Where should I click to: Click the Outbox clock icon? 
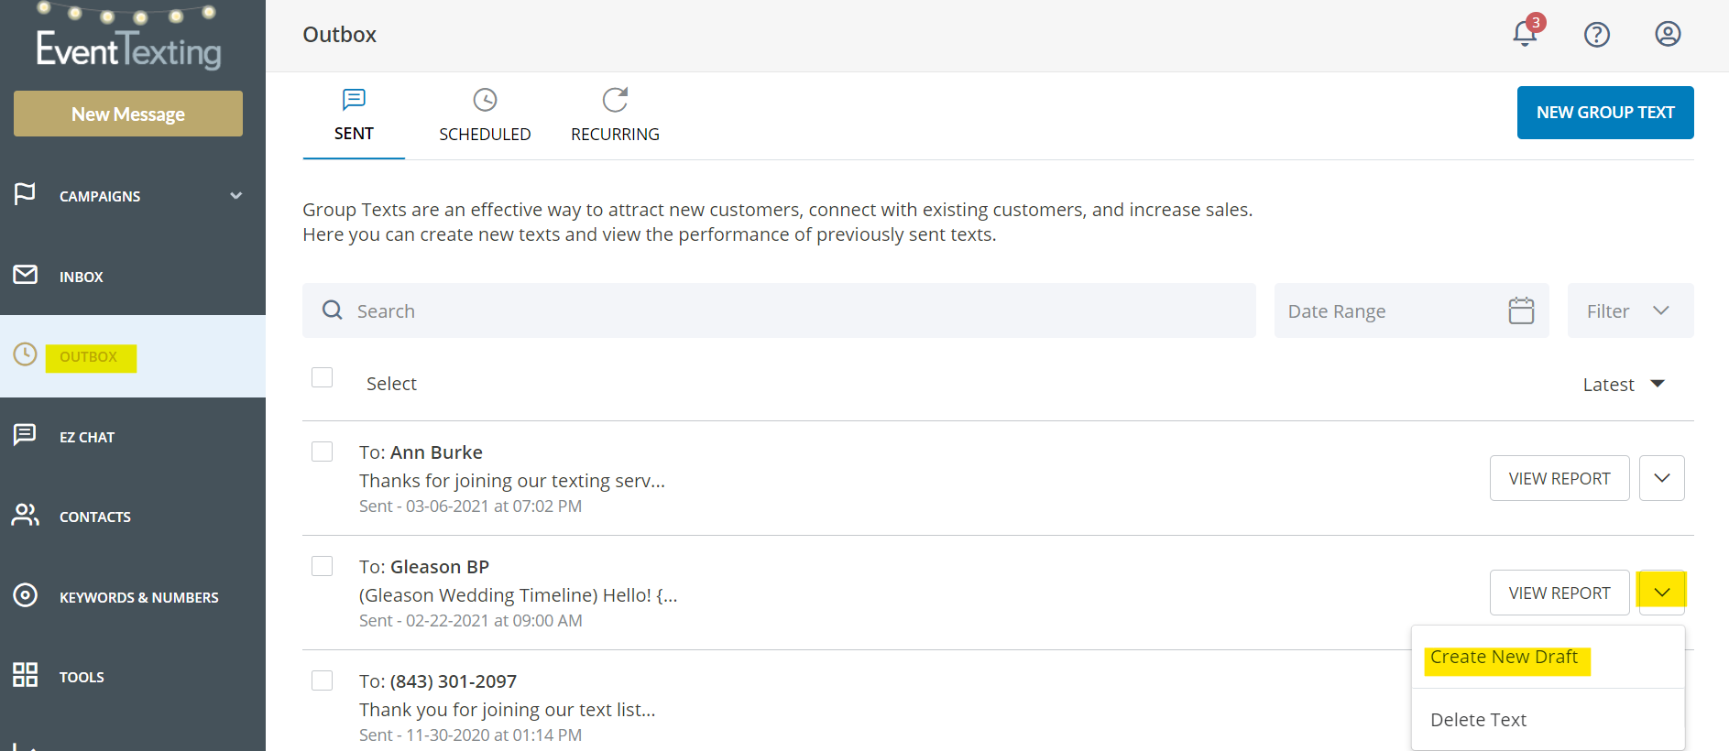pos(25,354)
